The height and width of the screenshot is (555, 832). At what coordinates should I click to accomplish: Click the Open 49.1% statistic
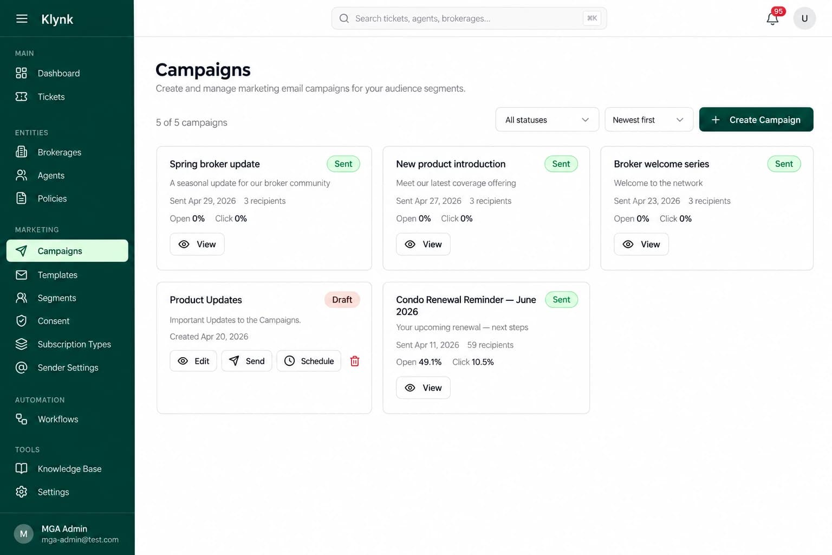pyautogui.click(x=419, y=362)
